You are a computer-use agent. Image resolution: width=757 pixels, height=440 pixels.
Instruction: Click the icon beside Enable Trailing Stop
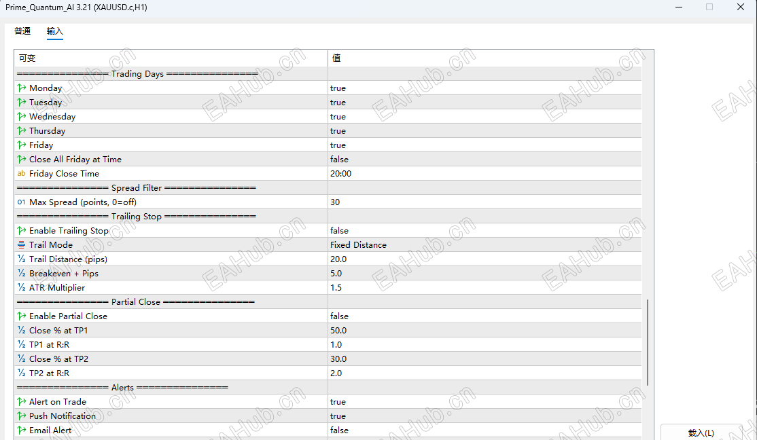(x=21, y=231)
